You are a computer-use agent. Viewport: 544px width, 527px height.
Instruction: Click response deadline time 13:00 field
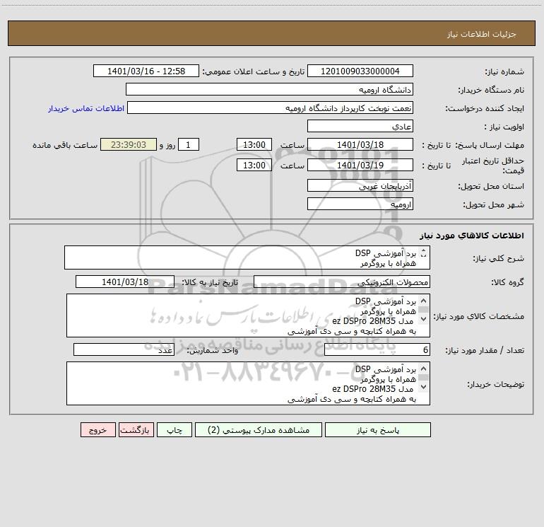254,144
